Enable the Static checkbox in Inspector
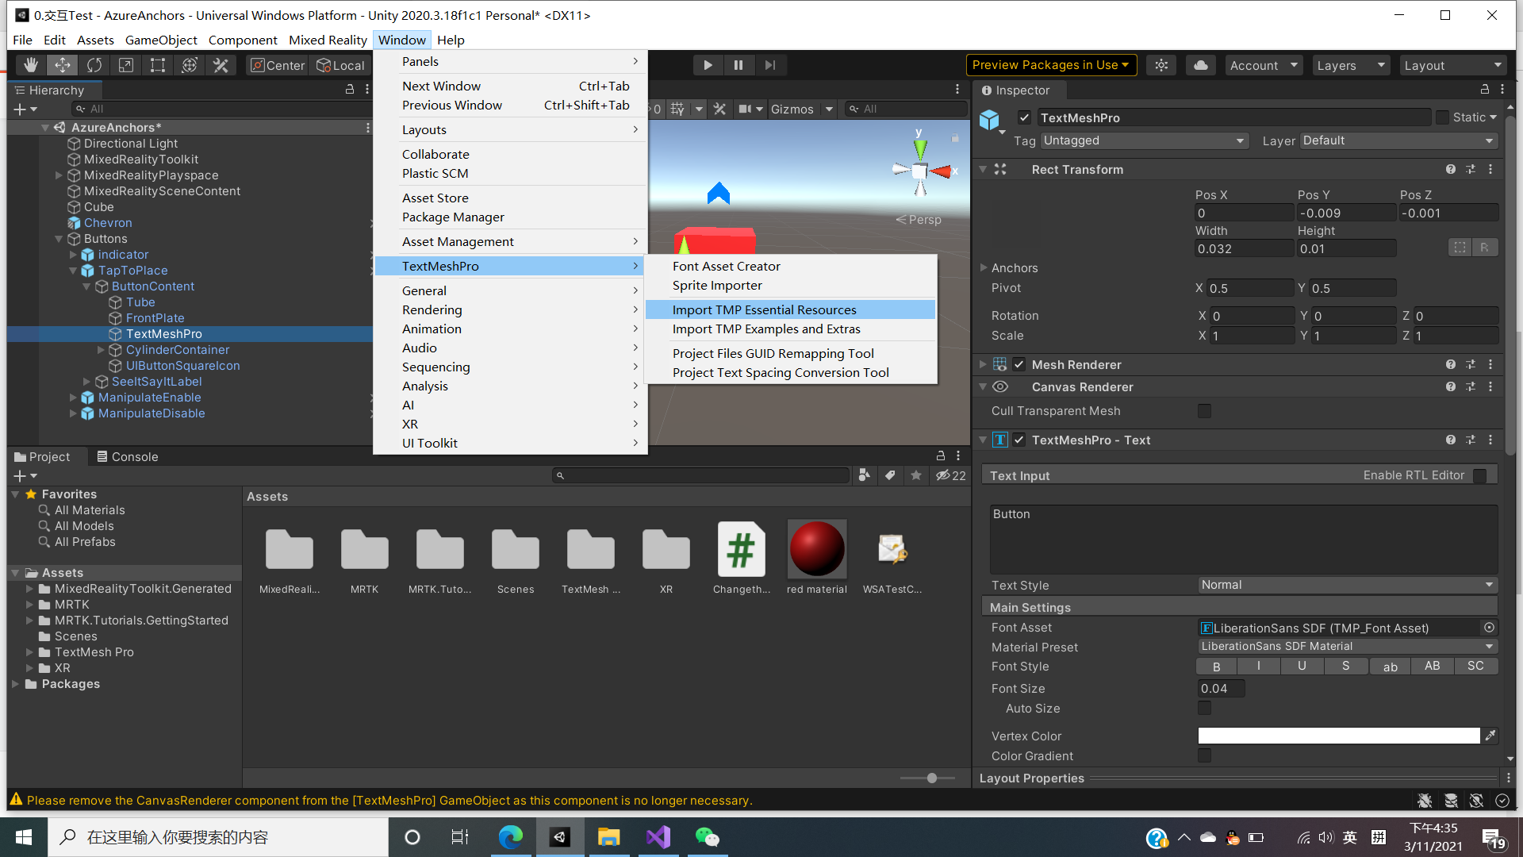The image size is (1523, 857). click(x=1443, y=117)
